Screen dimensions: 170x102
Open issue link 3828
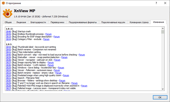[x=8, y=86]
